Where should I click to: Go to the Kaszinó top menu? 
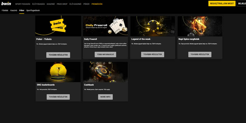click(x=51, y=4)
